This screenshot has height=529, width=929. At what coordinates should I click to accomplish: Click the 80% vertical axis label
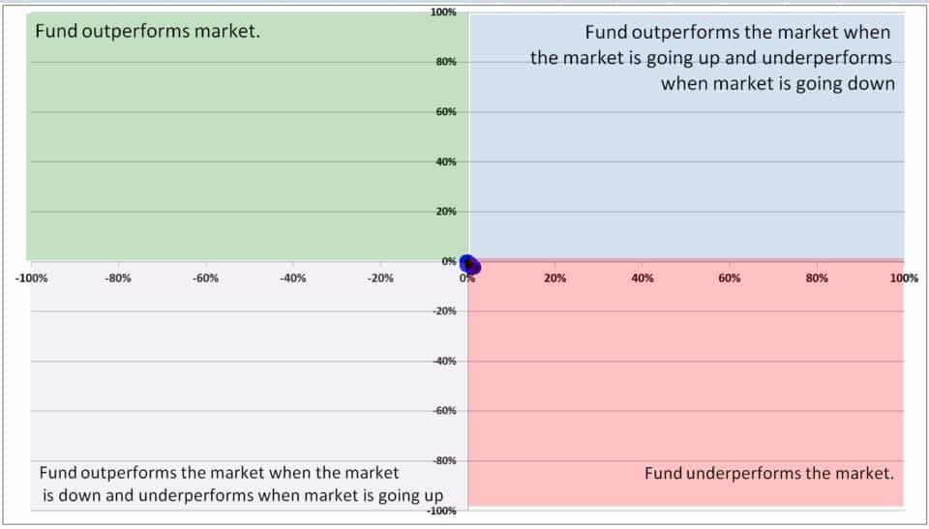pyautogui.click(x=447, y=62)
